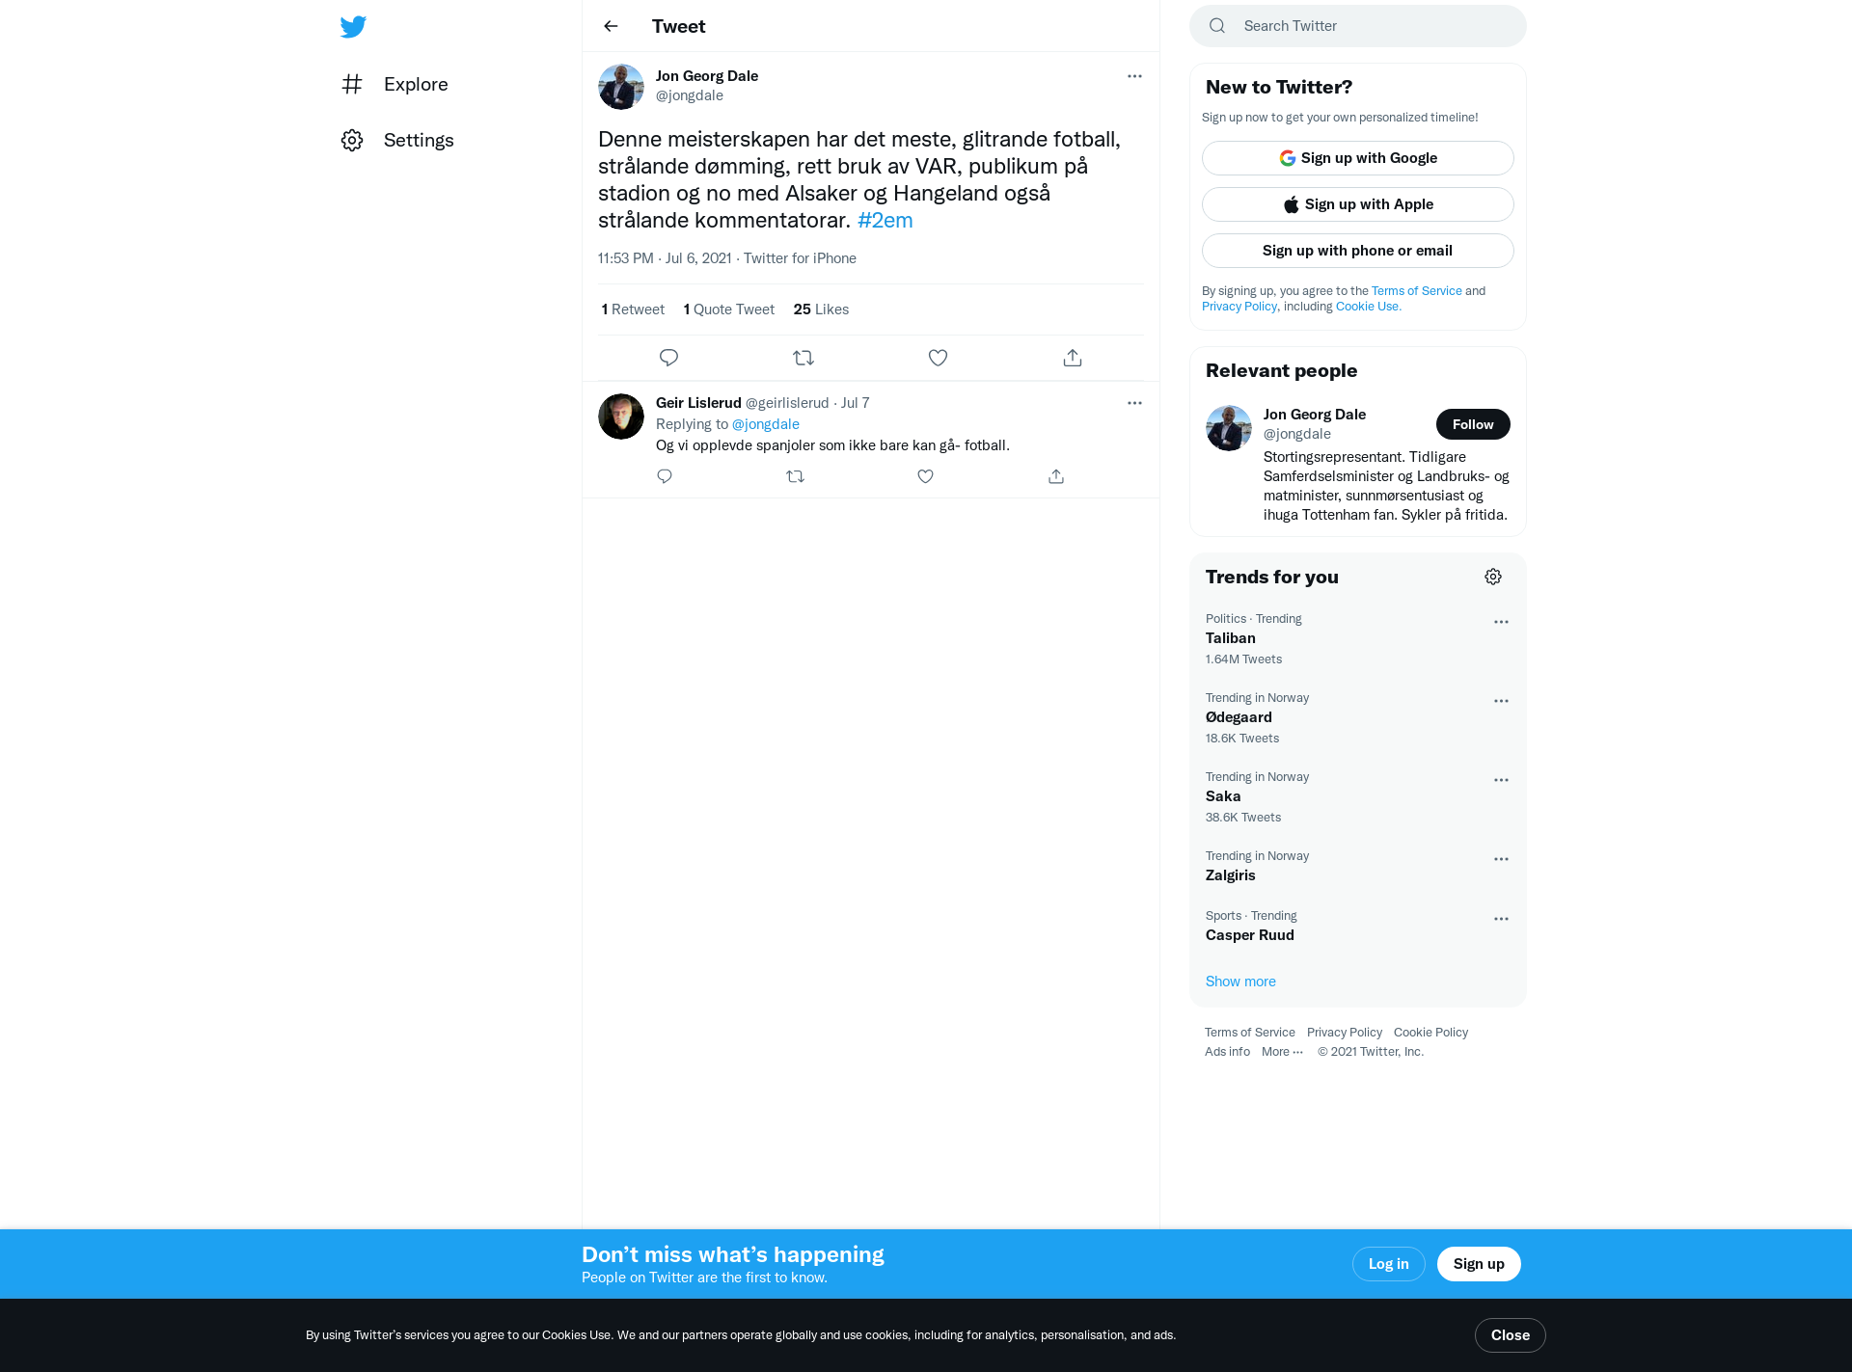The height and width of the screenshot is (1372, 1852).
Task: Retweet Geir Lislerud's reply
Action: (795, 476)
